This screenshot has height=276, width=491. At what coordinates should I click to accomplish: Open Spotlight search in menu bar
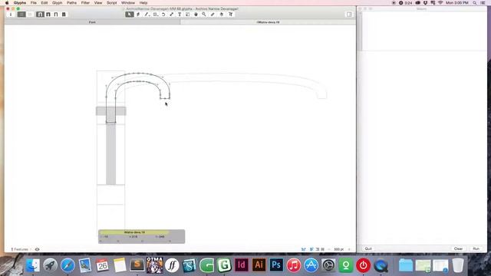click(475, 3)
